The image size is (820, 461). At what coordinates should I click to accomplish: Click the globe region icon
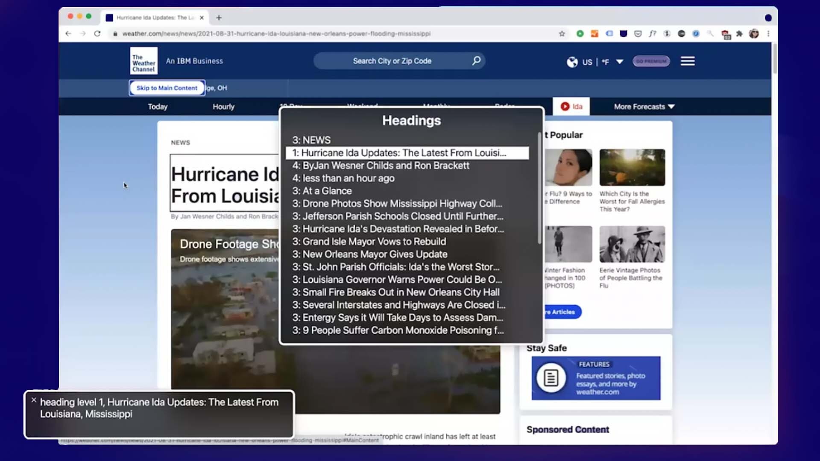coord(572,62)
